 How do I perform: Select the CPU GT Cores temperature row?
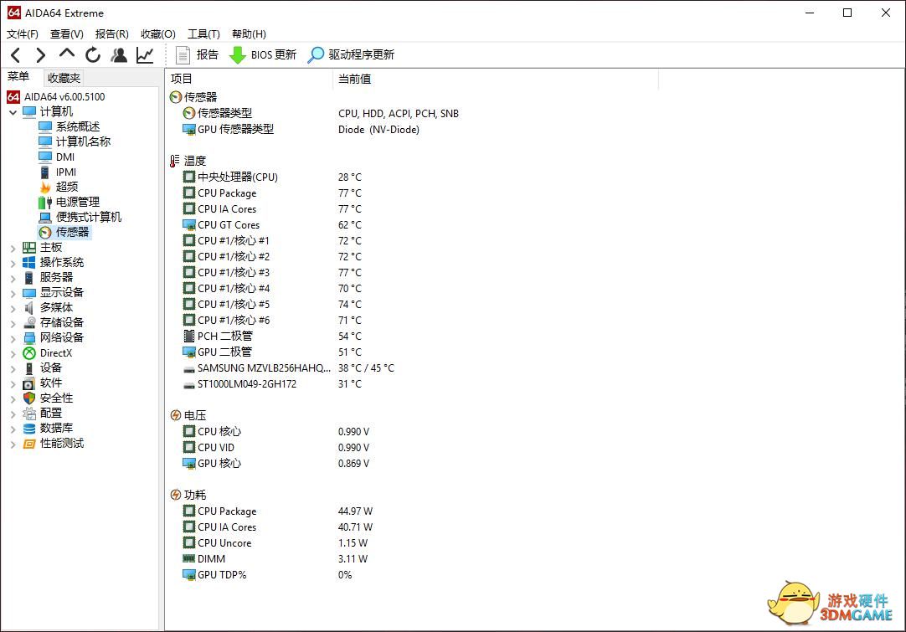pos(221,224)
